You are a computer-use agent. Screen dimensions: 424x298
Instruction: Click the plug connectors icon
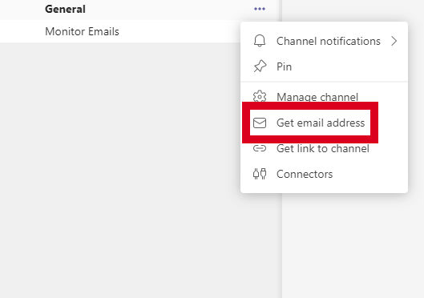tap(260, 174)
